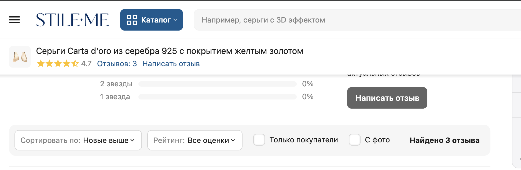The height and width of the screenshot is (170, 521).
Task: Expand the «Рейтинг: Все оценки» dropdown
Action: coord(195,140)
